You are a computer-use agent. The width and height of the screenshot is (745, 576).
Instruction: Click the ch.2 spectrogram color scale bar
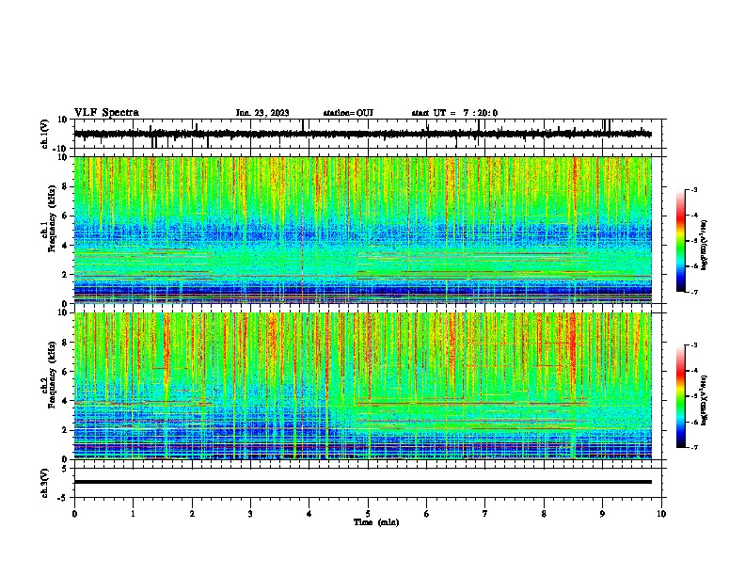click(680, 396)
